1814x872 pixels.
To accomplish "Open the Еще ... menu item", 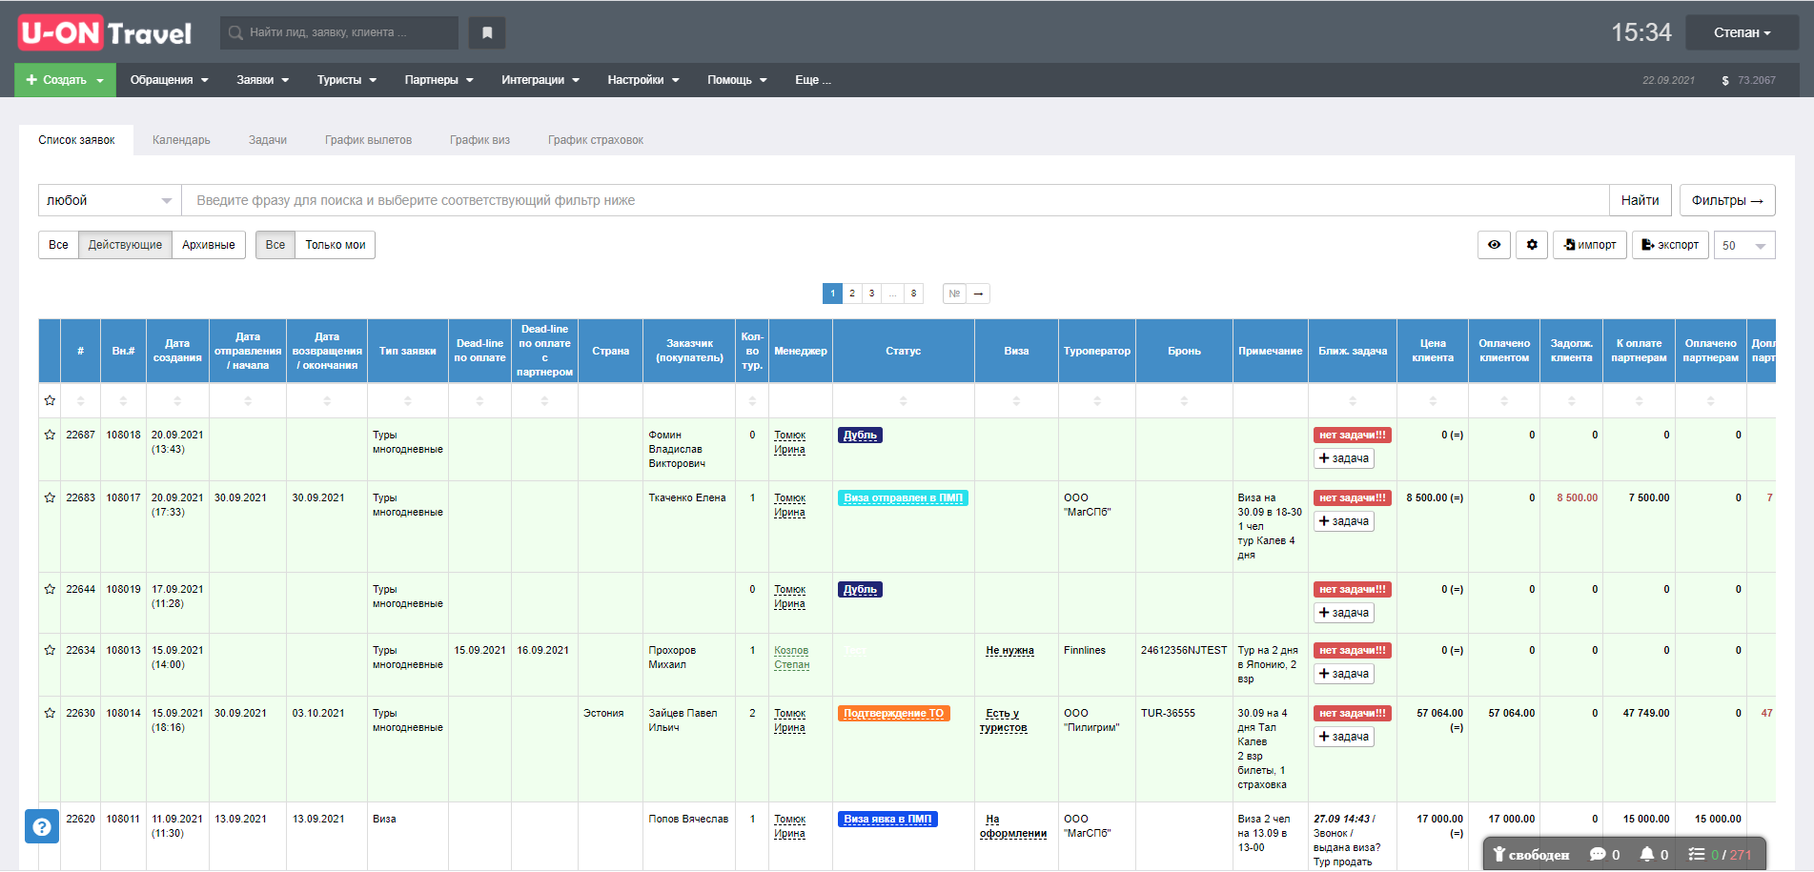I will (x=813, y=80).
